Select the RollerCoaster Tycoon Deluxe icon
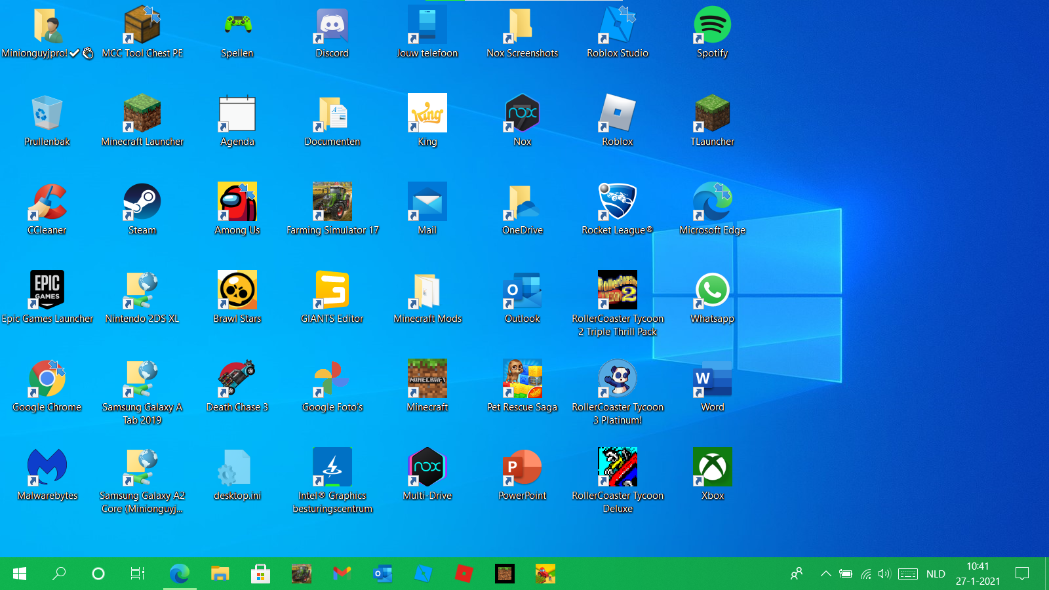Screen dimensions: 1049x590 pos(618,481)
